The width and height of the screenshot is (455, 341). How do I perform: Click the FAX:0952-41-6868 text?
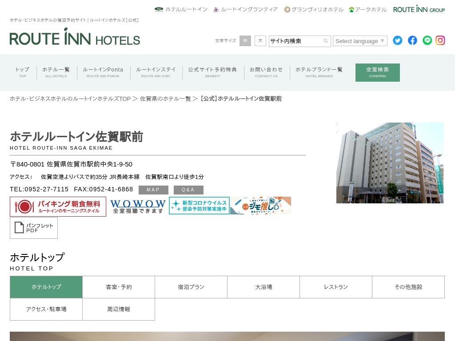coord(104,189)
